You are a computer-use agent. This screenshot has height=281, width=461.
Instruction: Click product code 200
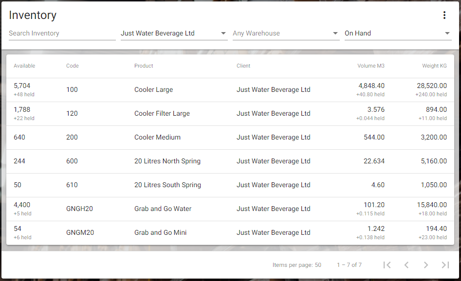[72, 137]
